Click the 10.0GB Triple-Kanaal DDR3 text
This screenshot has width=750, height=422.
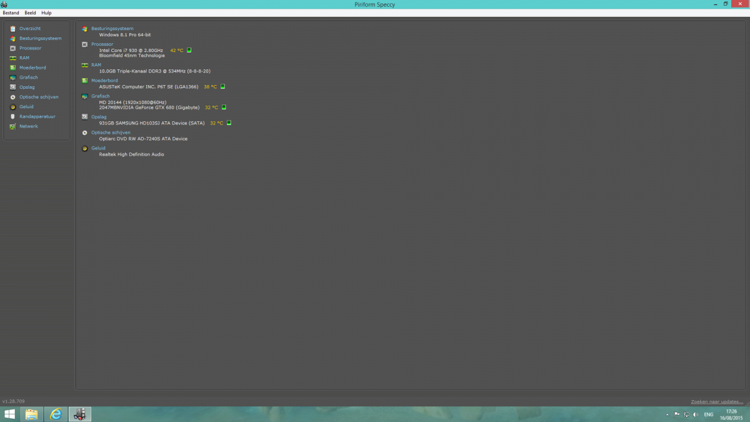(154, 71)
